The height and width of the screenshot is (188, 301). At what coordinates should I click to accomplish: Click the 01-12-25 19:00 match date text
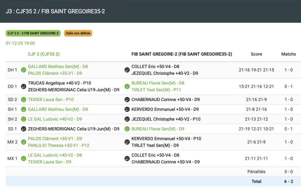[x=20, y=43]
